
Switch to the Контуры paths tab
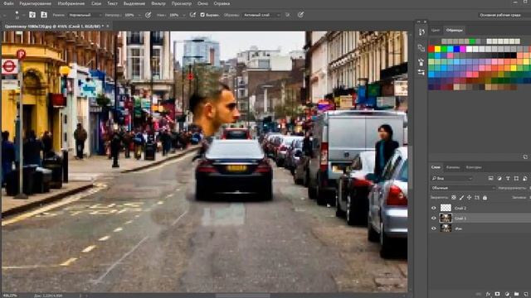pos(474,167)
